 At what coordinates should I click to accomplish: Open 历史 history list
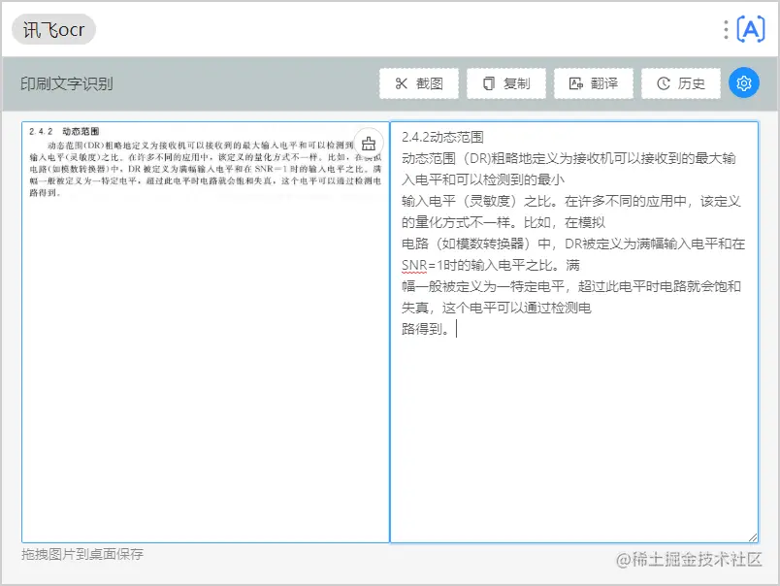681,83
